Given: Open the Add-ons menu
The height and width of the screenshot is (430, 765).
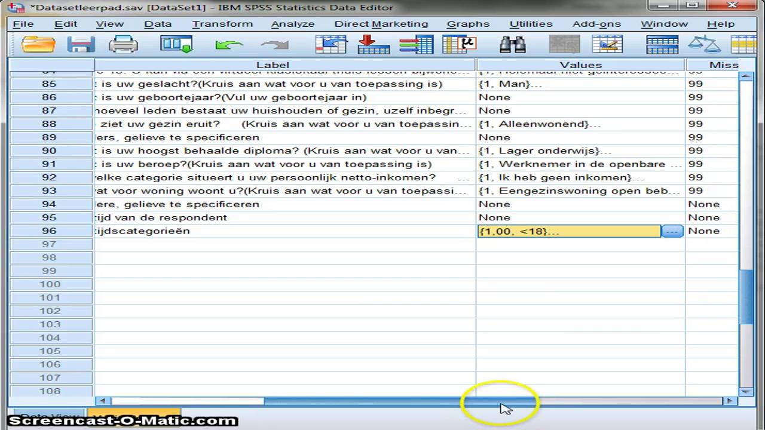Looking at the screenshot, I should tap(596, 24).
